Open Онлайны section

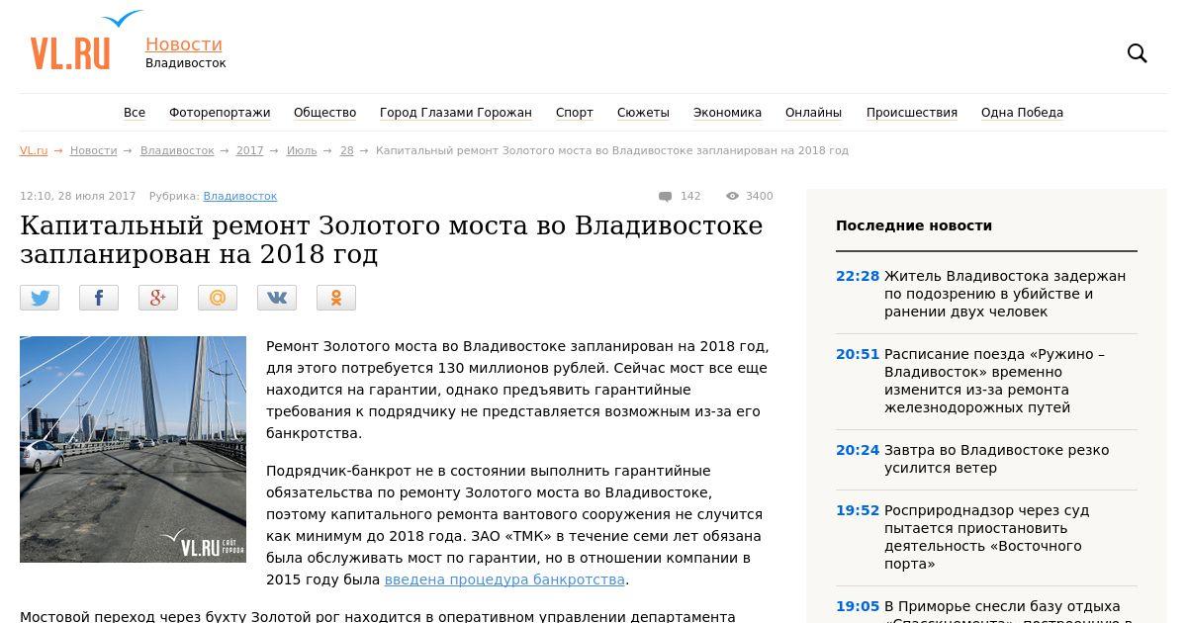(x=814, y=113)
